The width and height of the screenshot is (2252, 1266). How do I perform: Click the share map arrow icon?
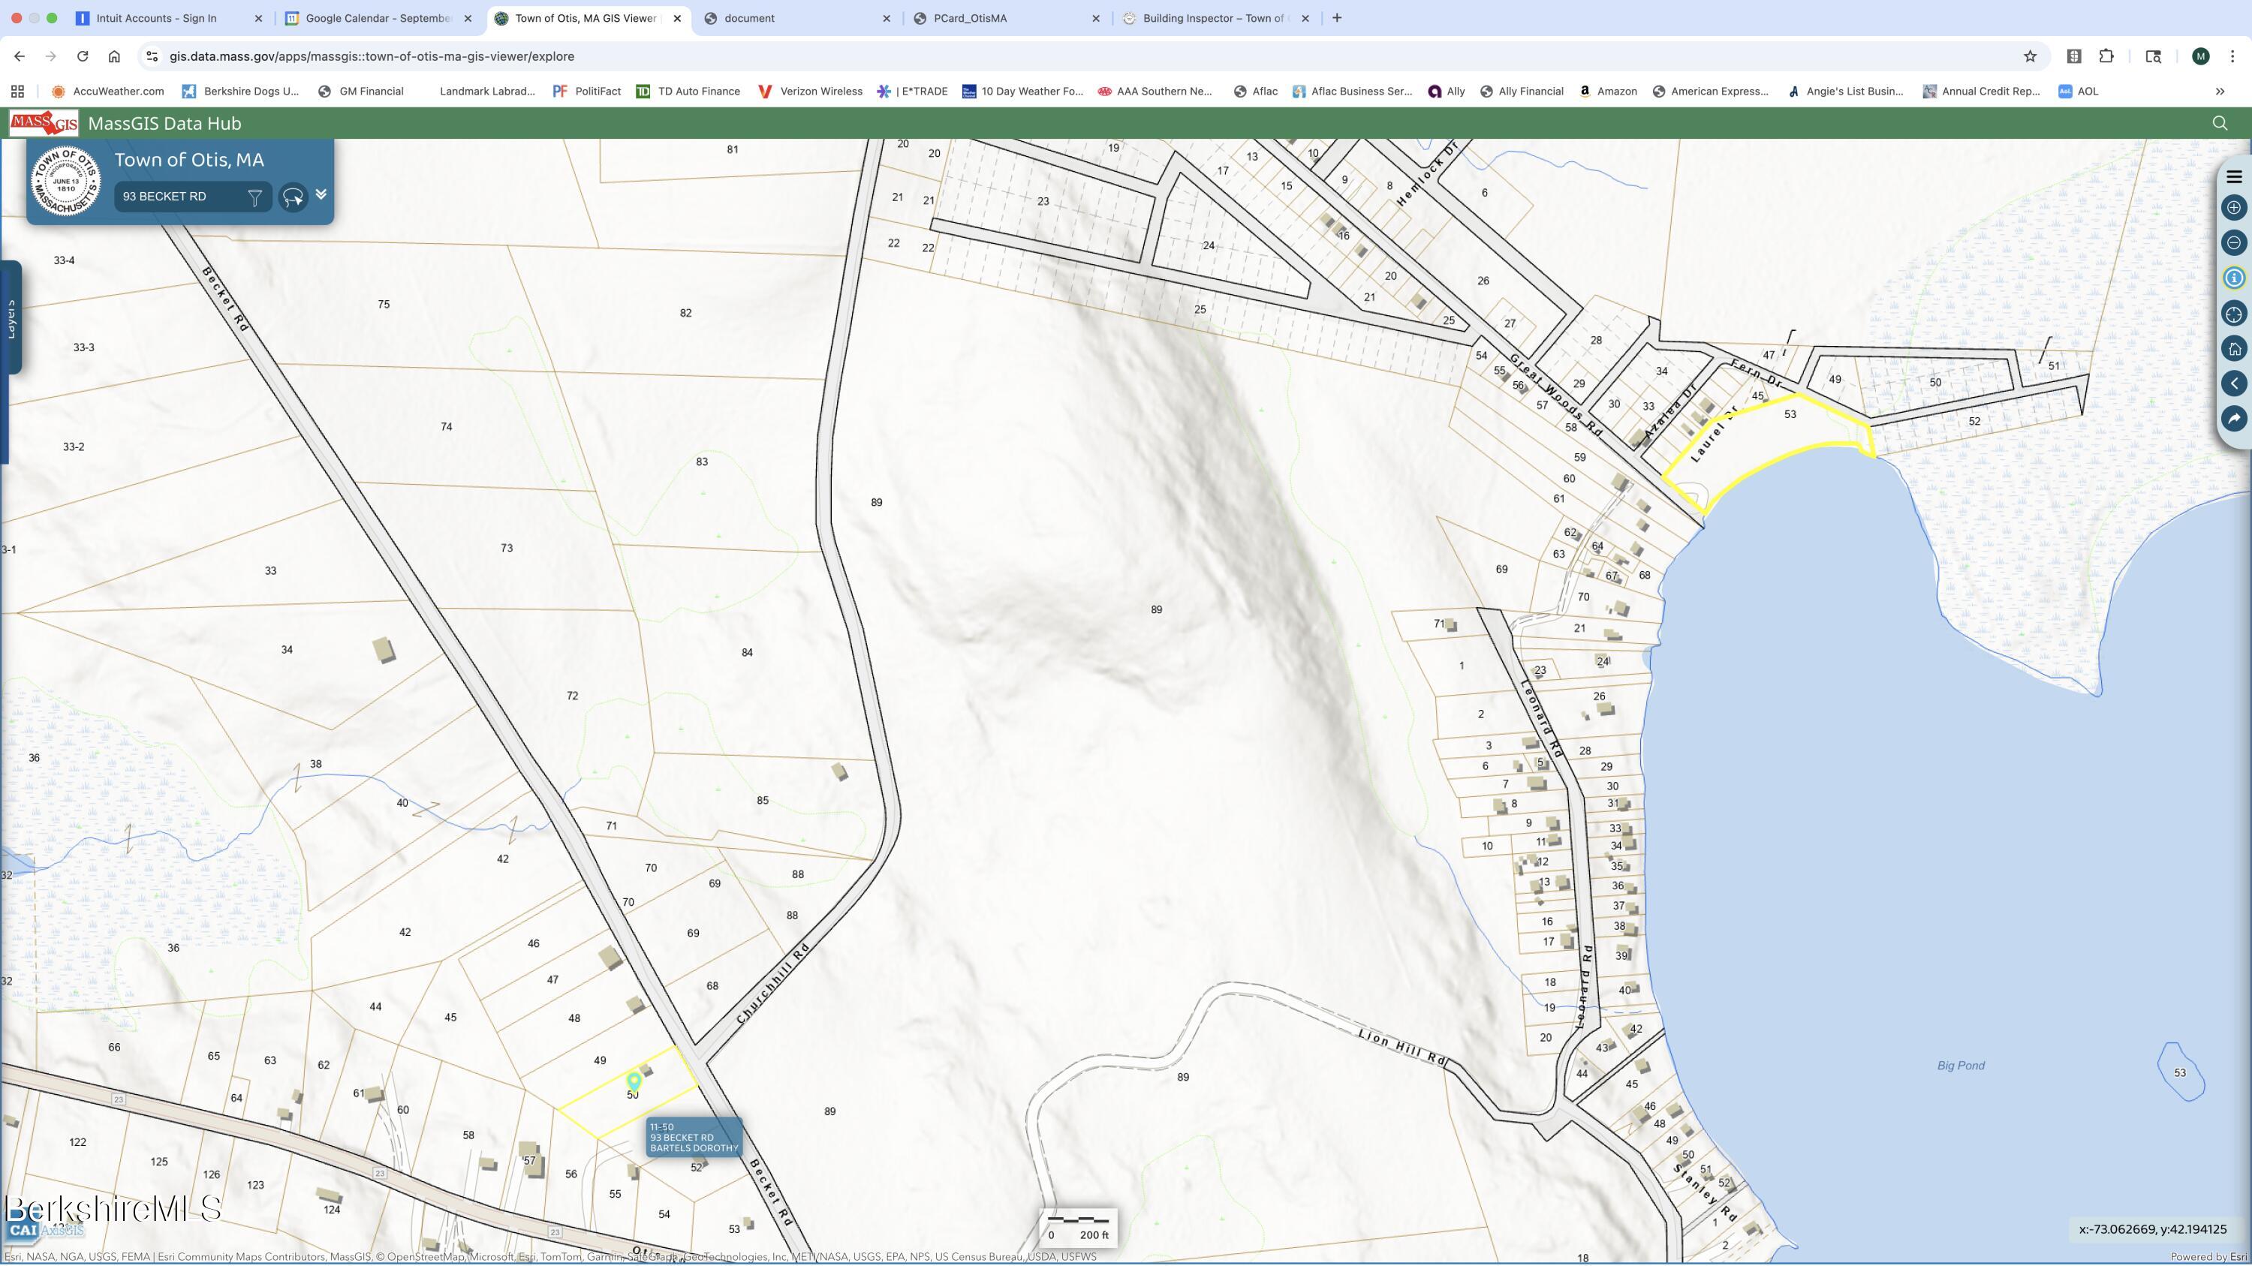coord(2234,419)
